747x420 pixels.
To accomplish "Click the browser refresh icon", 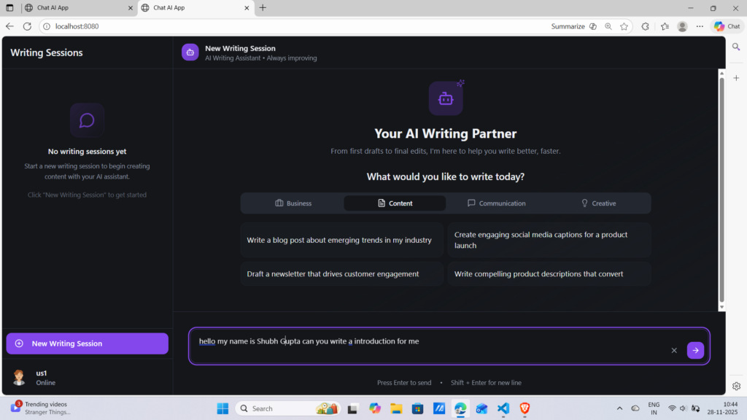I will 27,26.
